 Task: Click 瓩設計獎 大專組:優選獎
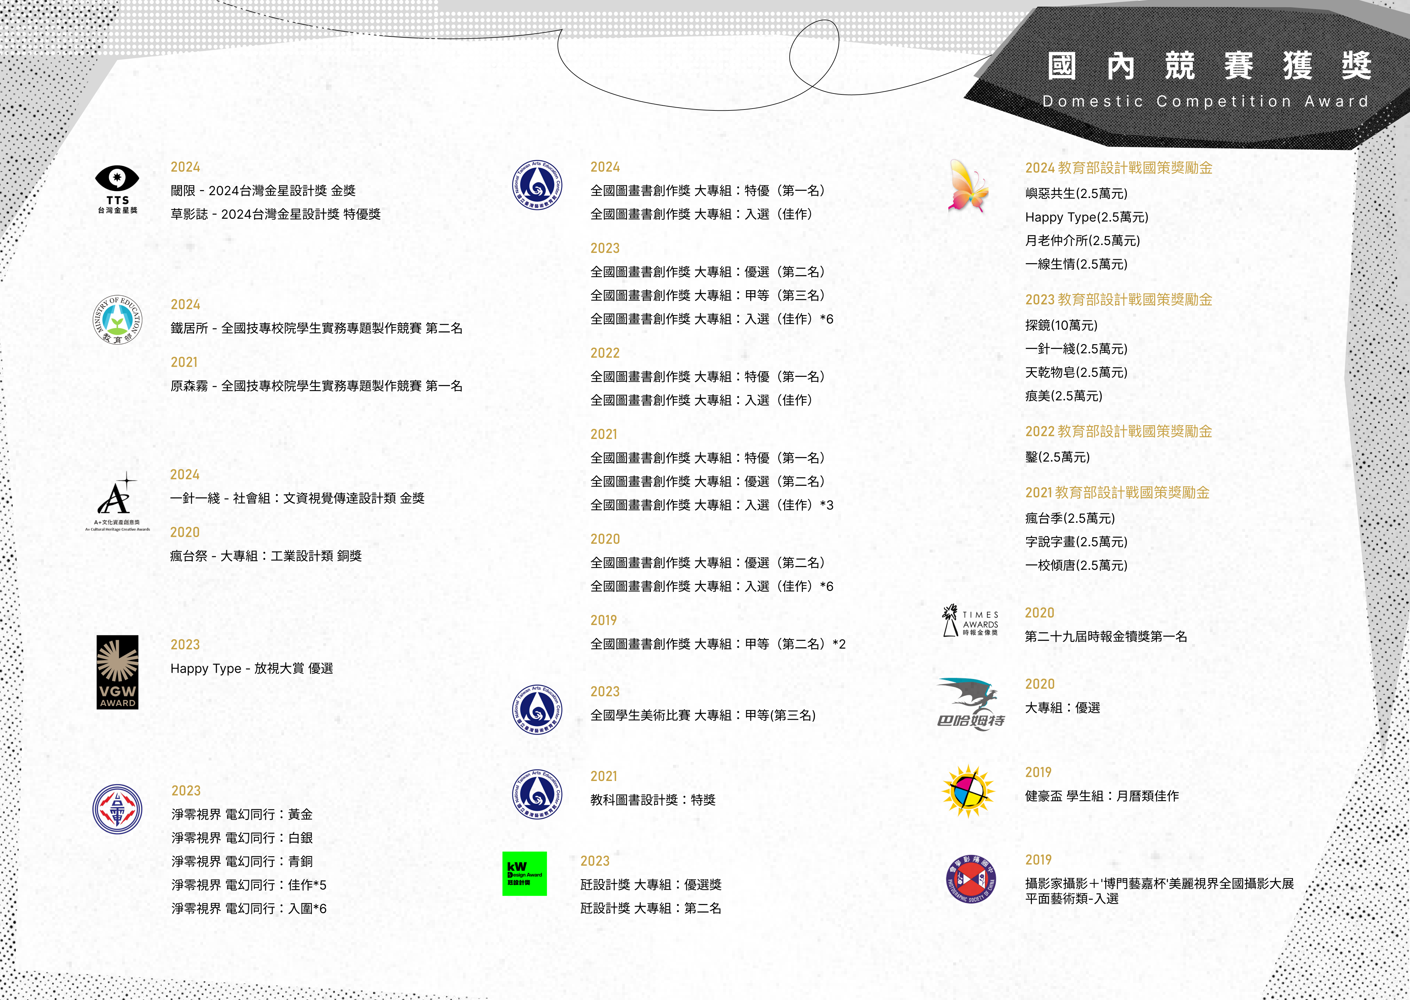click(651, 884)
